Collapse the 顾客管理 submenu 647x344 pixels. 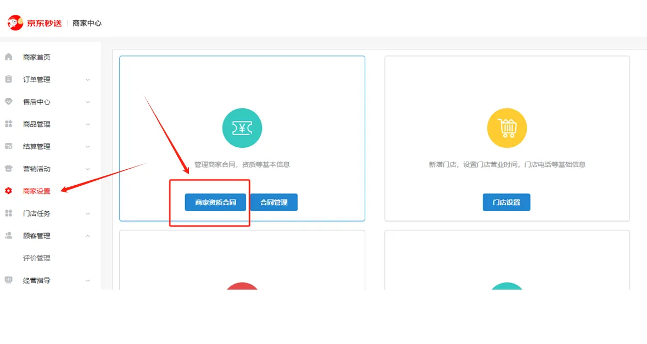[87, 236]
